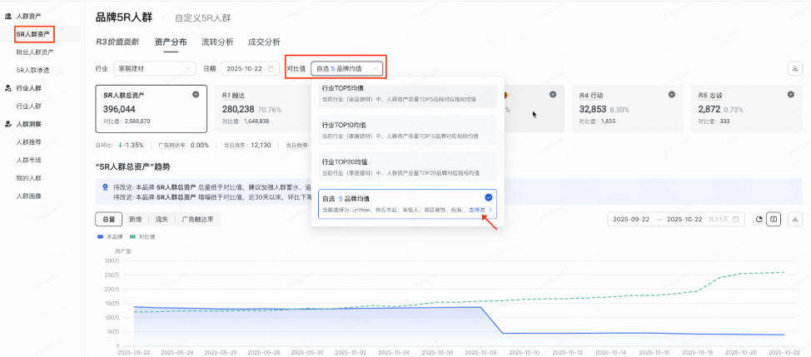
Task: Open the 行业人群 sub-item in the sidebar
Action: point(28,106)
